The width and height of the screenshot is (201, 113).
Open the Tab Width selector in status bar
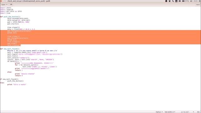tap(170, 112)
